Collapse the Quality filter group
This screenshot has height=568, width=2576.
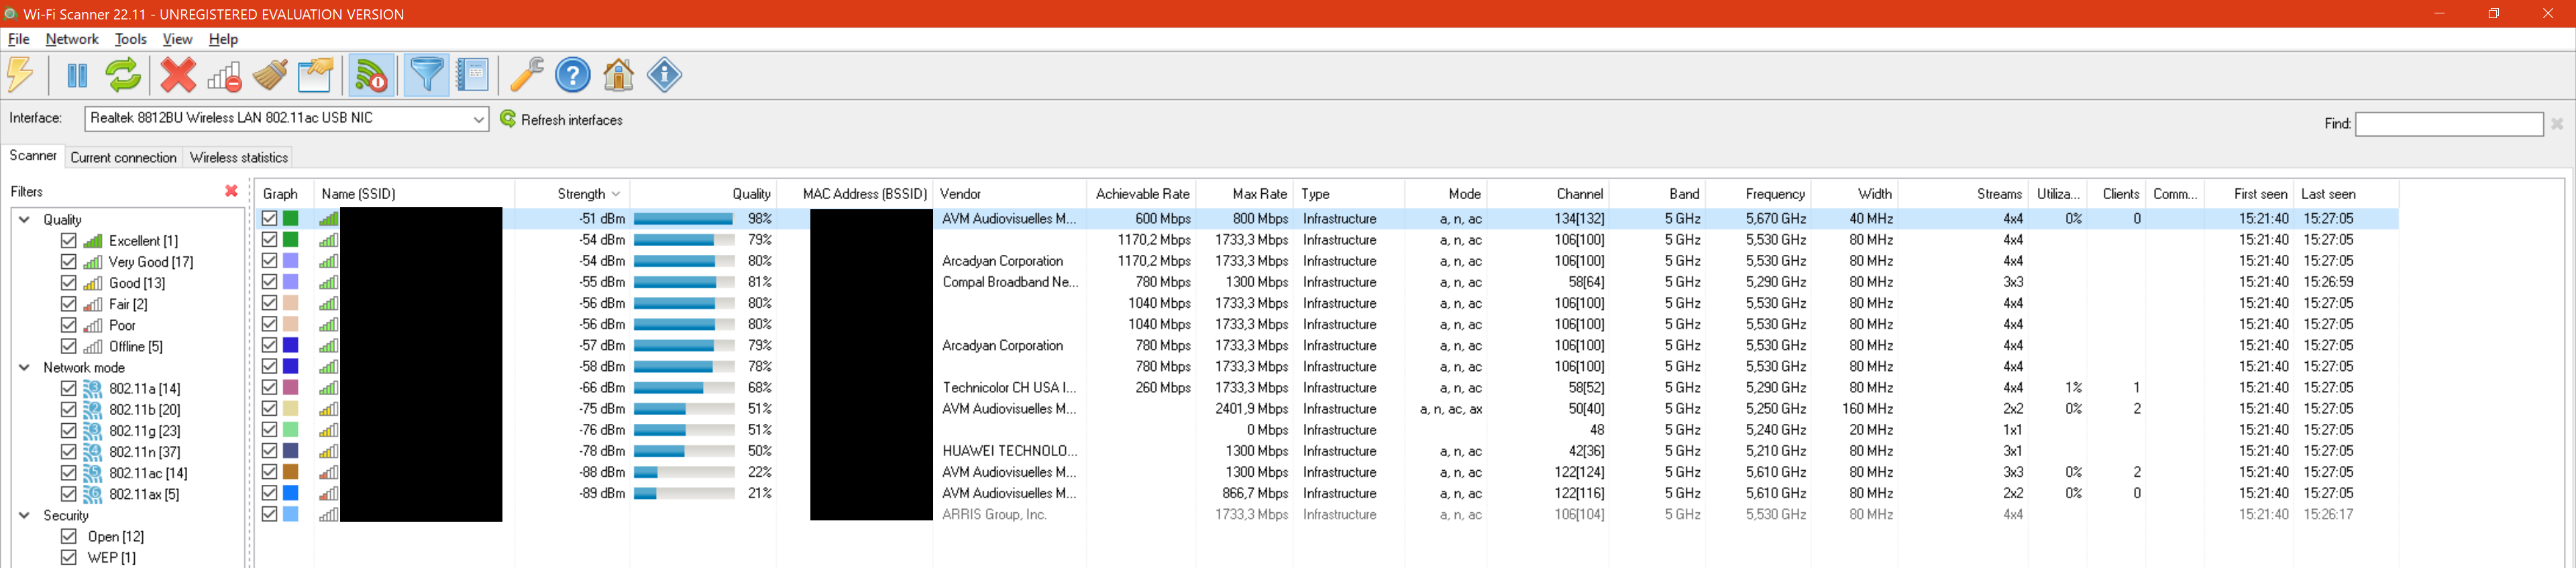25,219
